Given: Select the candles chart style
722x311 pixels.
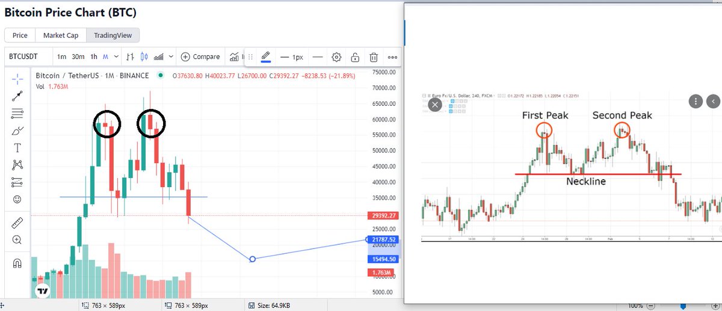Looking at the screenshot, I should [144, 57].
